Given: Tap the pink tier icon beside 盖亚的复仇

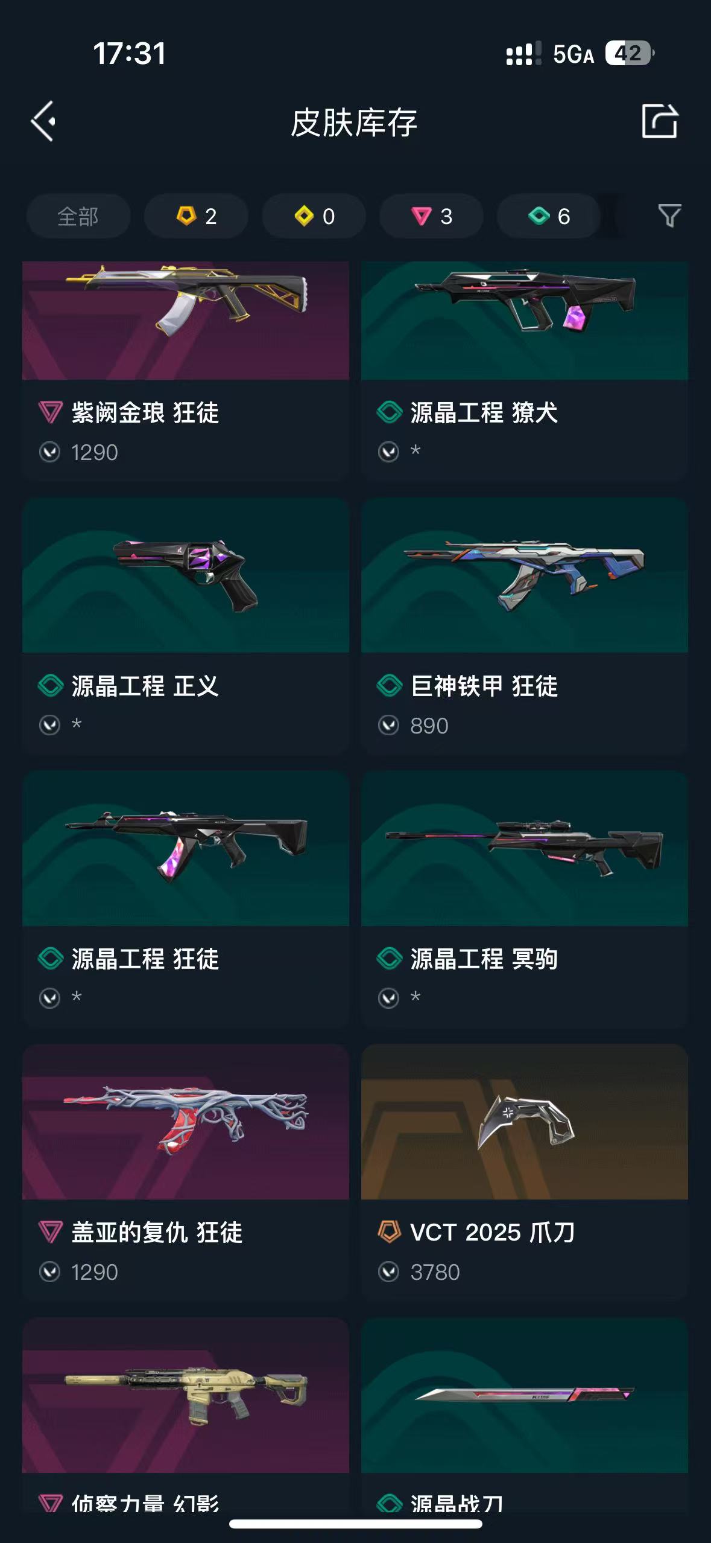Looking at the screenshot, I should [50, 1232].
